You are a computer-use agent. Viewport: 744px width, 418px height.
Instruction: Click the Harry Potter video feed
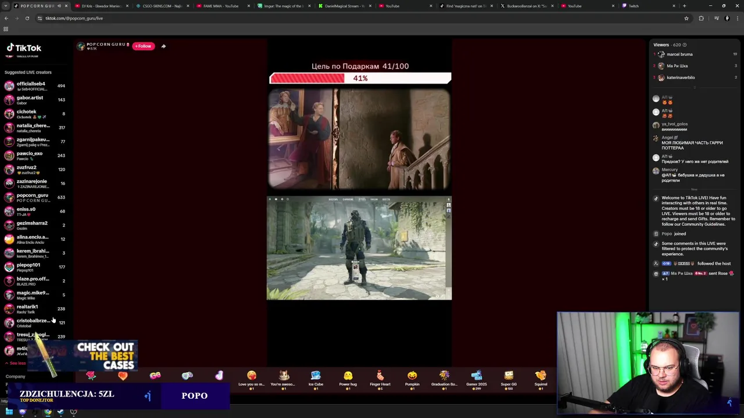tap(359, 139)
